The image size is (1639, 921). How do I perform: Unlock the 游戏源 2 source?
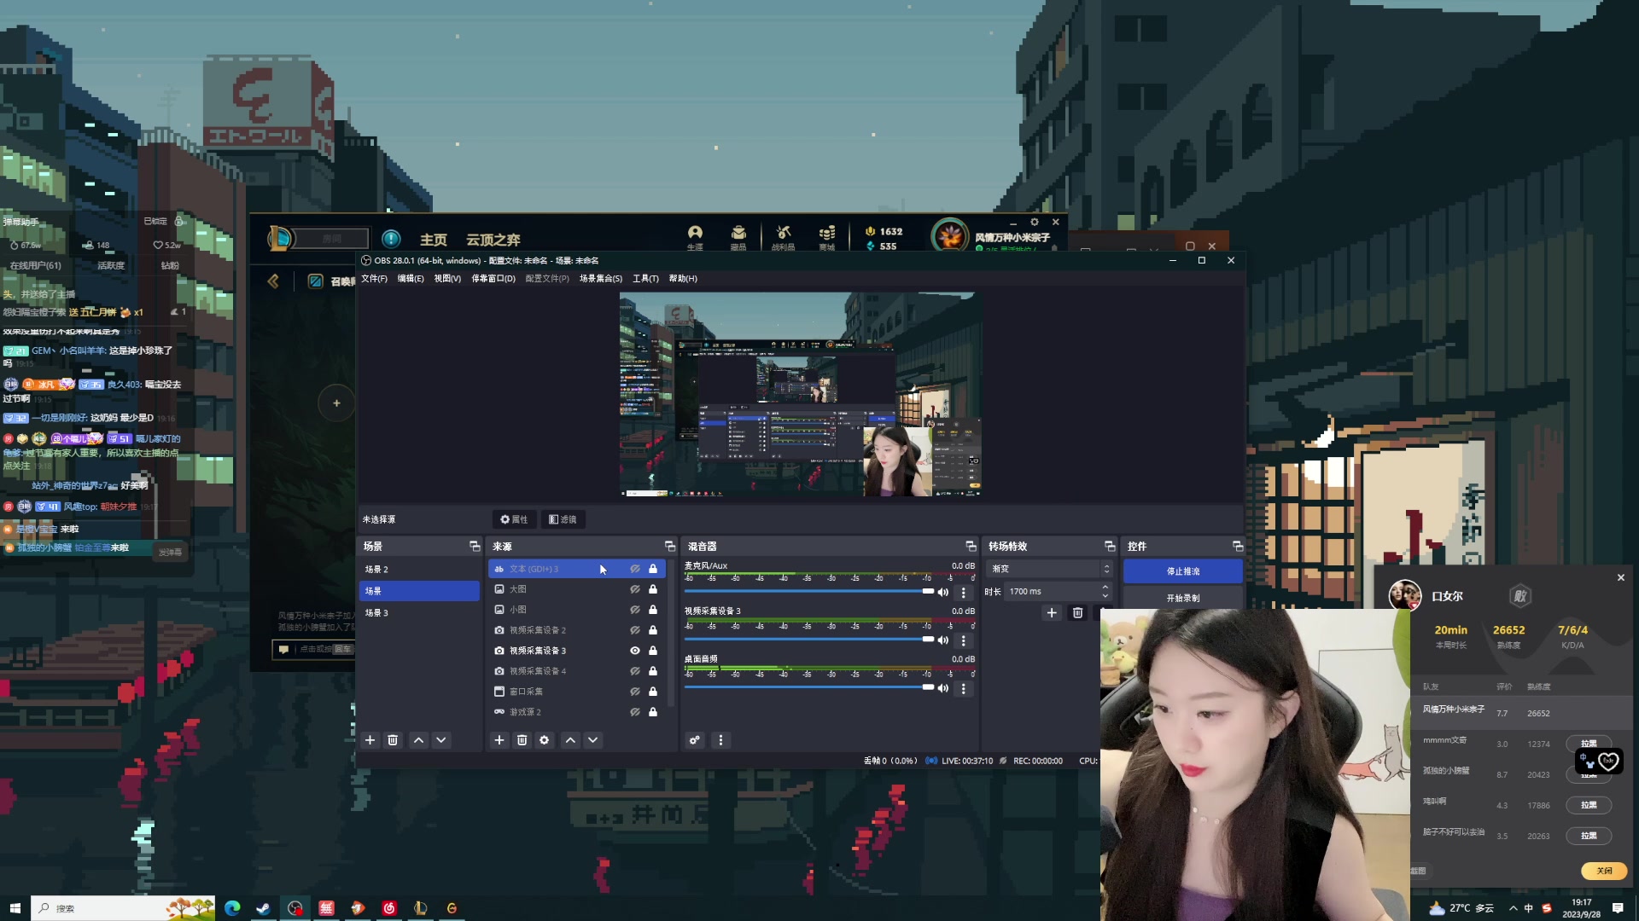pos(653,712)
